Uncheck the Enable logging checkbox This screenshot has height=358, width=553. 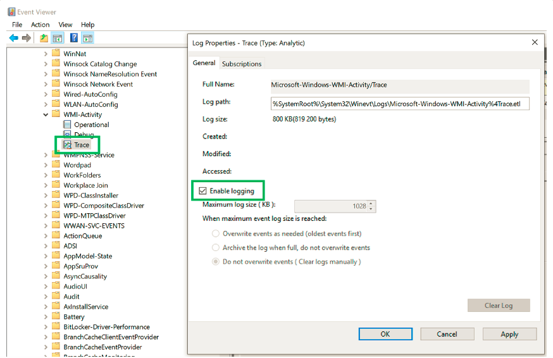coord(203,191)
